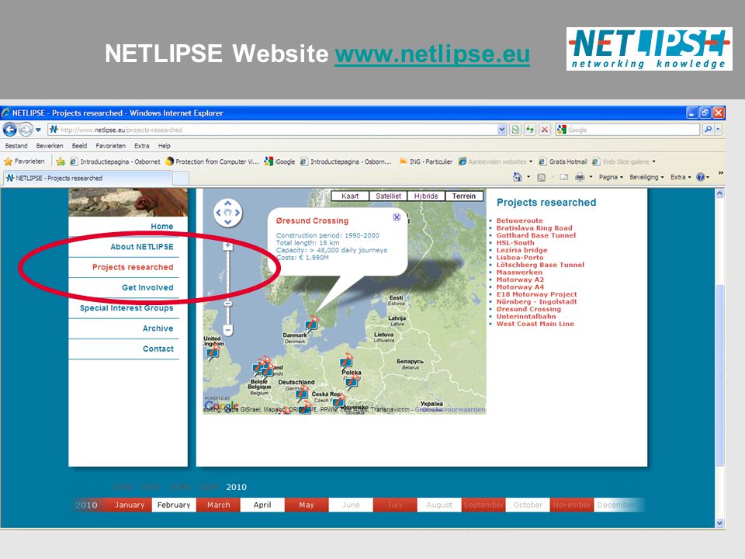Click the Øresund Crossing map marker near Danmark
The height and width of the screenshot is (559, 745).
pyautogui.click(x=311, y=325)
